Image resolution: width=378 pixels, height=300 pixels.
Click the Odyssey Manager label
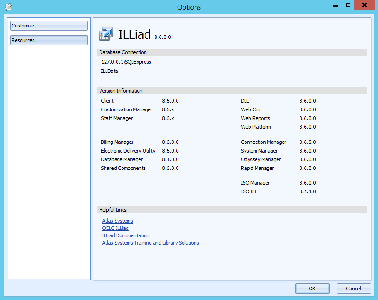coord(261,159)
